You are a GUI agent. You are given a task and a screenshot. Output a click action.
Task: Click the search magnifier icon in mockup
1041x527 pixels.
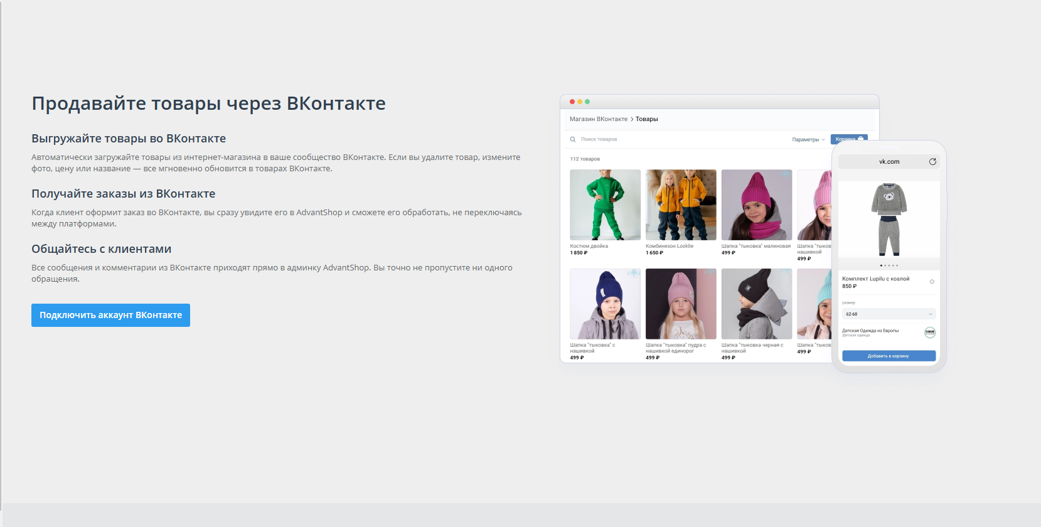click(573, 139)
